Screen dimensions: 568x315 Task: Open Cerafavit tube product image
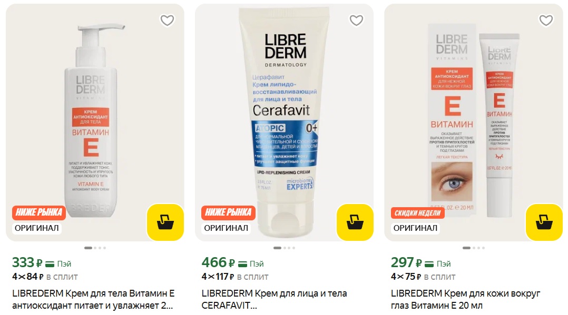[284, 122]
